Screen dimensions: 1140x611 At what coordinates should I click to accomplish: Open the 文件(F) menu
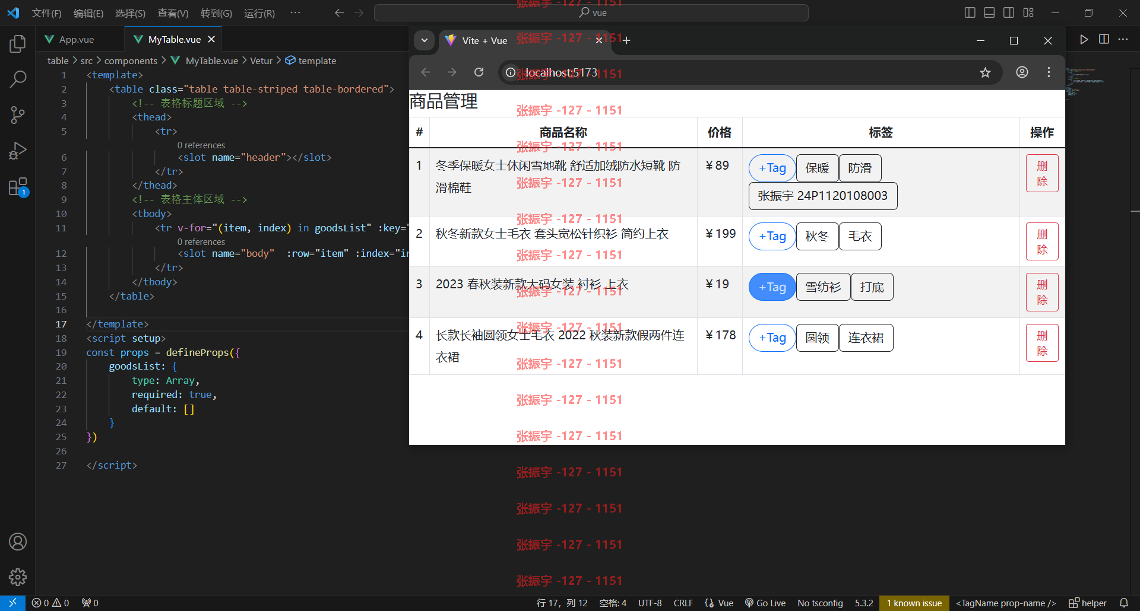coord(46,13)
